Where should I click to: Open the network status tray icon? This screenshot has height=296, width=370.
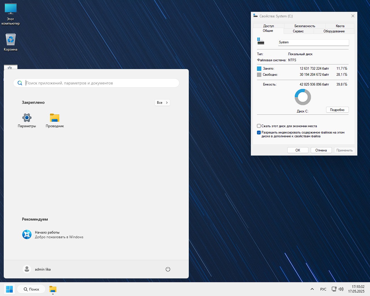[334, 289]
